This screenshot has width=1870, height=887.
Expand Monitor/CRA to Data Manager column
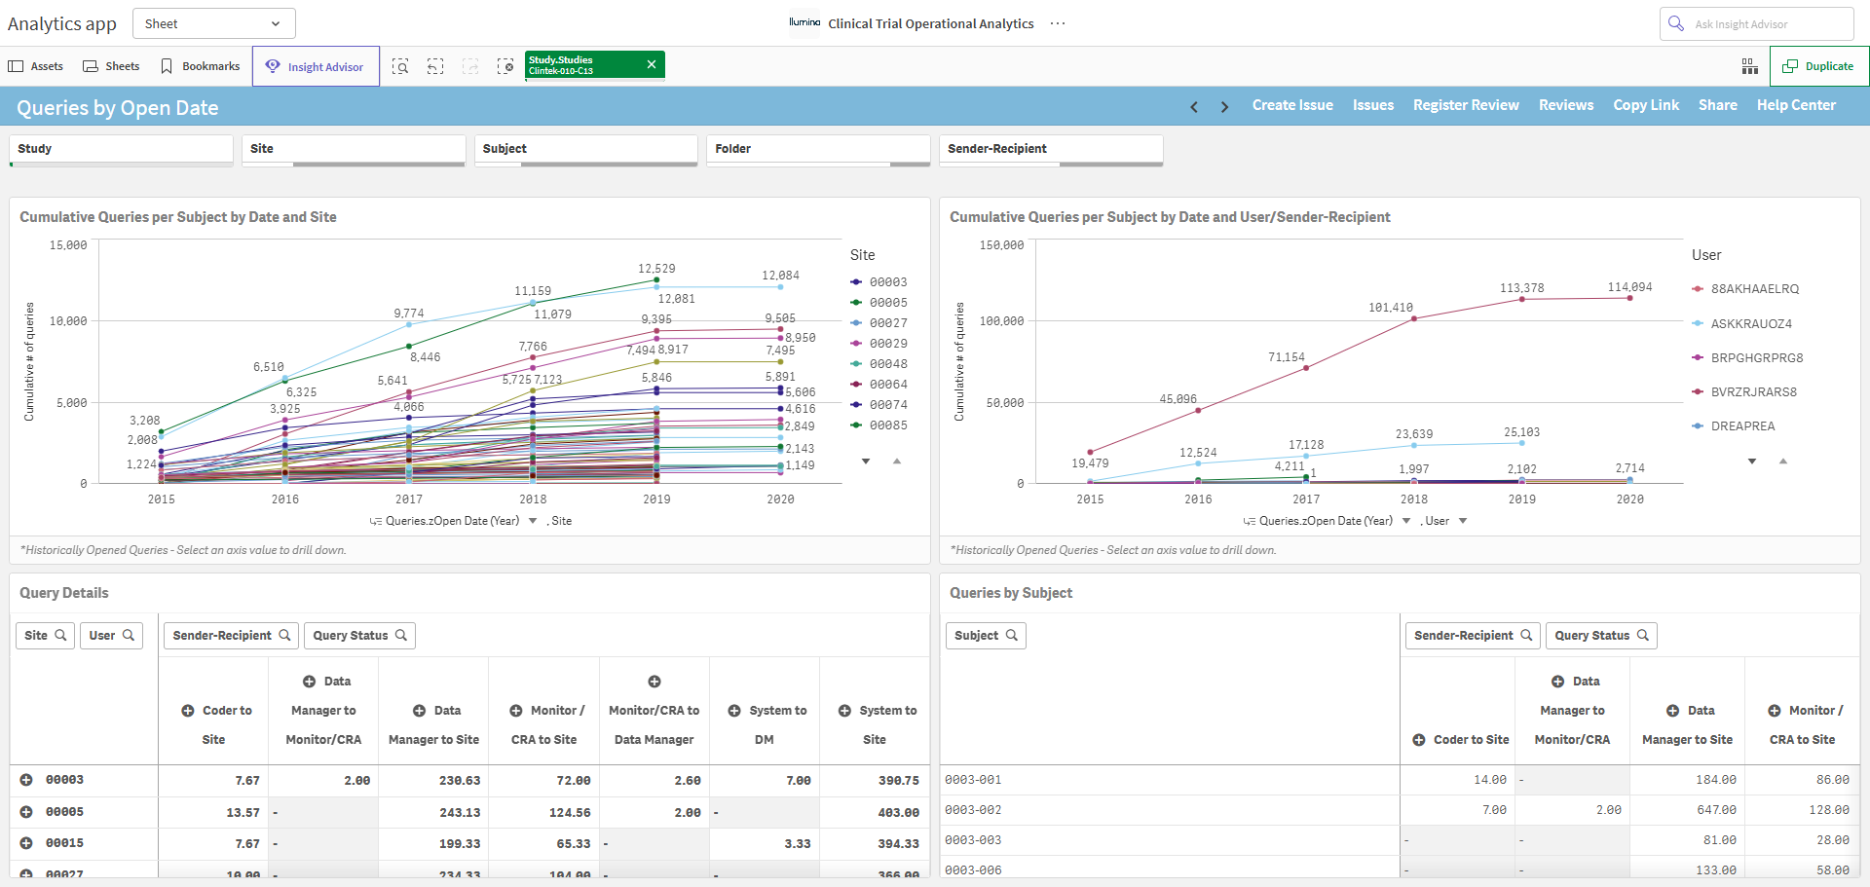click(x=654, y=682)
